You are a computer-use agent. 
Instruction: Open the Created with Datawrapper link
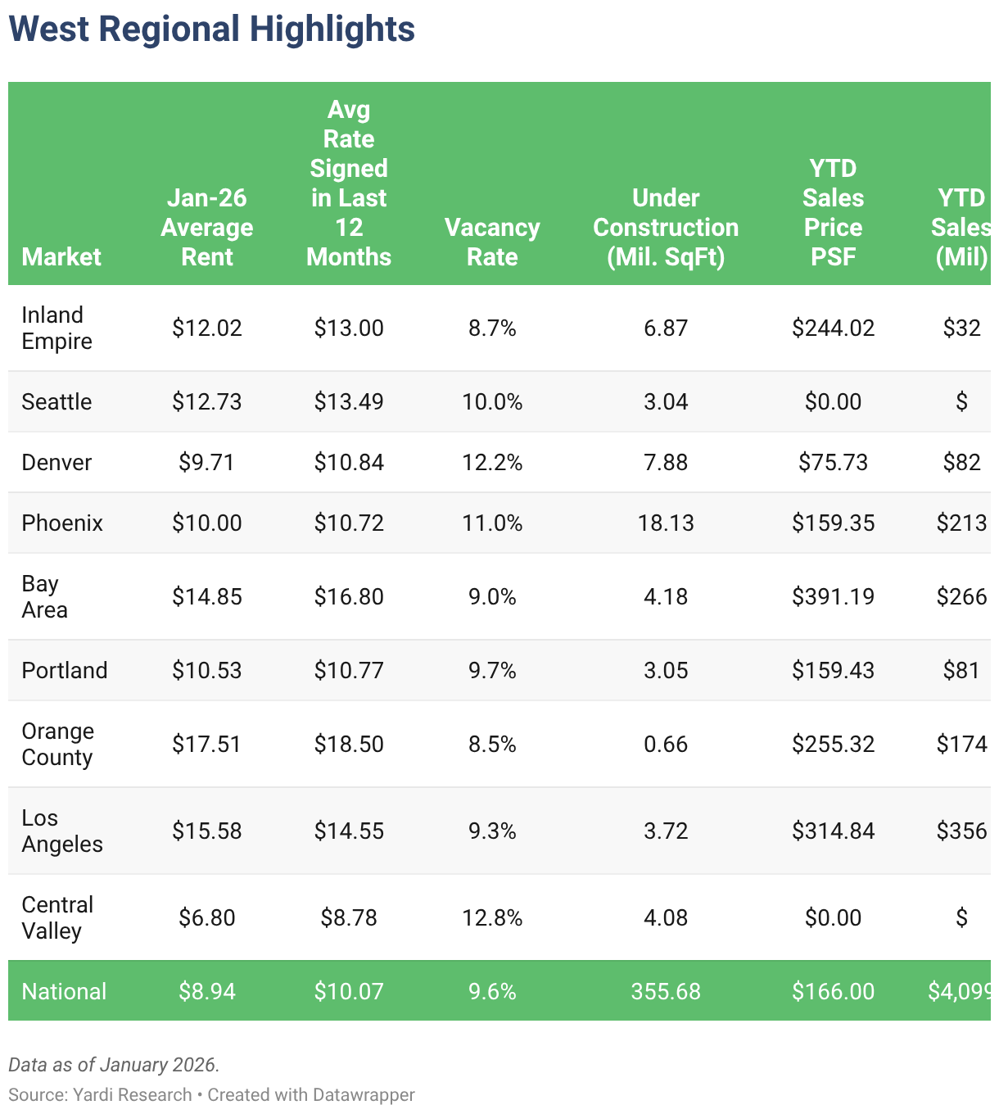(311, 1094)
